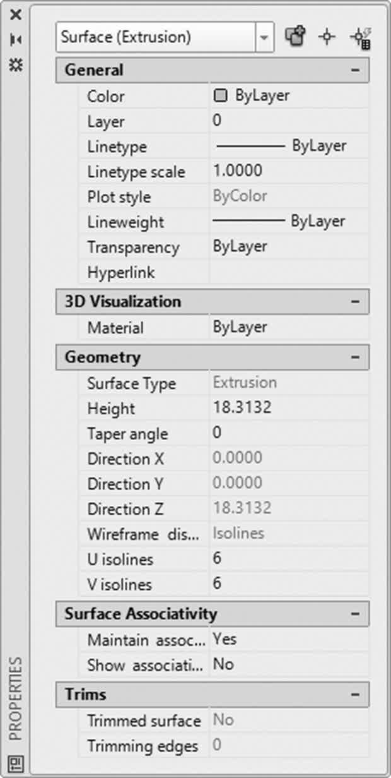The image size is (391, 778).
Task: Toggle the palette Auto-hide icon
Action: pos(16,40)
